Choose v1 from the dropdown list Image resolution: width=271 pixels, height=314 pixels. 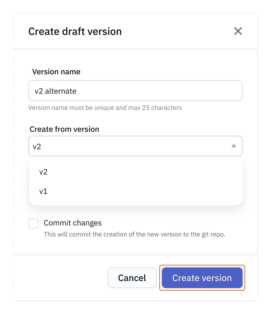tap(43, 191)
